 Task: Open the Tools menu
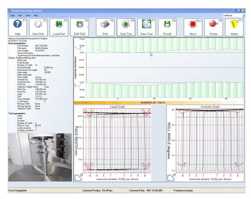pos(28,16)
